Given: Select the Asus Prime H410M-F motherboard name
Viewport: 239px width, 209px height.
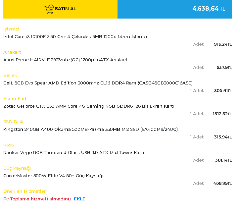Looking at the screenshot, I should click(66, 60).
